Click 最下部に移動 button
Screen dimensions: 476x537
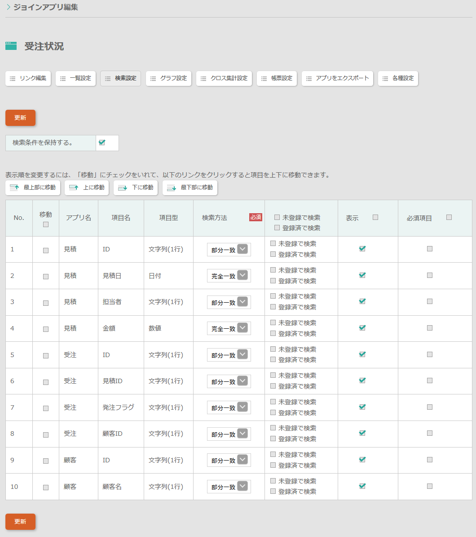pos(190,188)
